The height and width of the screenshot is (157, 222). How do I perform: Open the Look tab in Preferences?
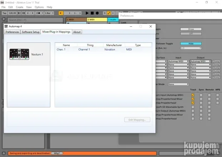tap(124, 22)
